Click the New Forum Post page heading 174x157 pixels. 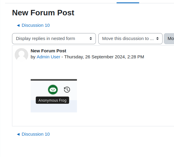(x=43, y=13)
